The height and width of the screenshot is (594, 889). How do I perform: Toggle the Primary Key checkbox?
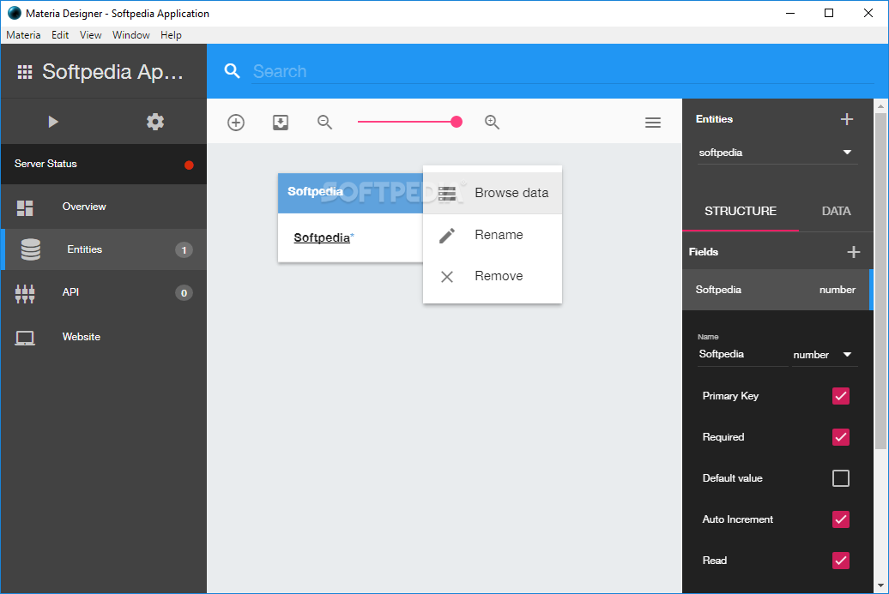[x=841, y=396]
